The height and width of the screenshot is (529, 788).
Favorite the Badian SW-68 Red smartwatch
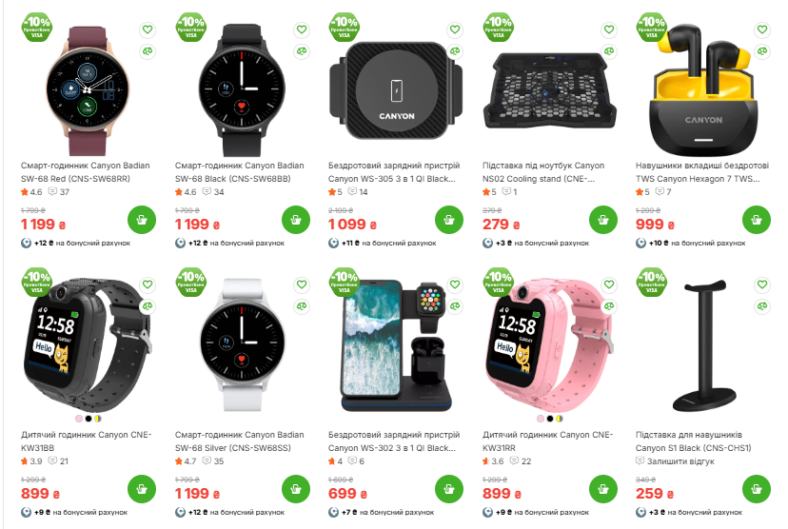click(148, 29)
